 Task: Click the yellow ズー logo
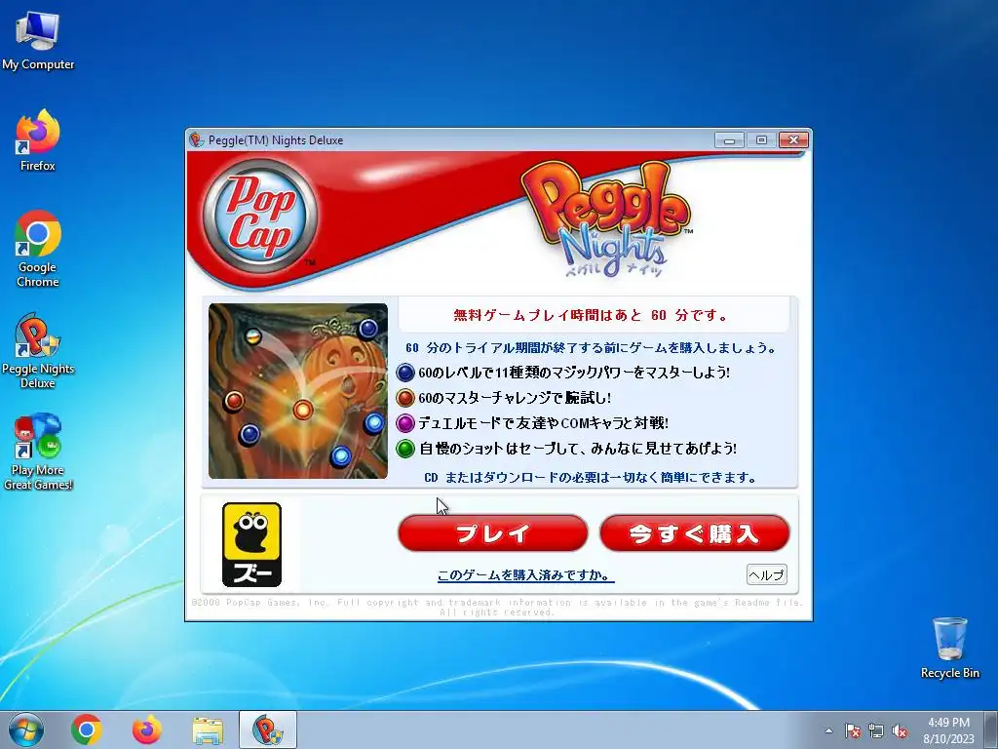(251, 544)
